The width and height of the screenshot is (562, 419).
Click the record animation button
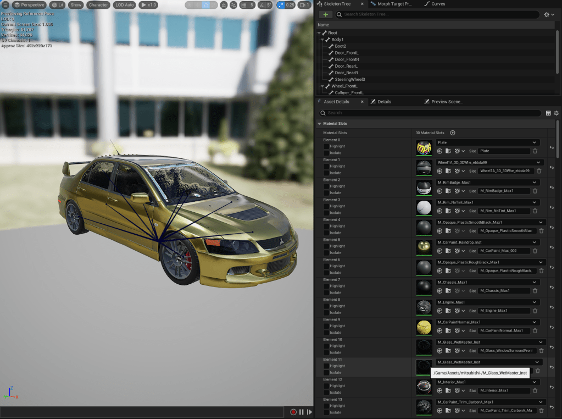click(293, 412)
